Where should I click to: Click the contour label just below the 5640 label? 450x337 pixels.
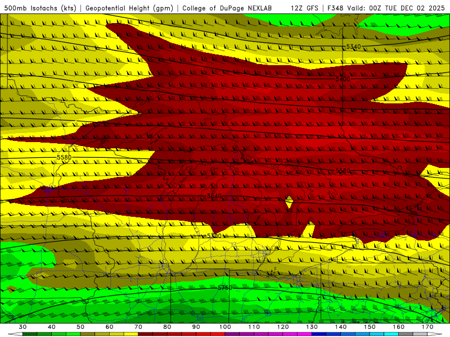pyautogui.click(x=214, y=235)
